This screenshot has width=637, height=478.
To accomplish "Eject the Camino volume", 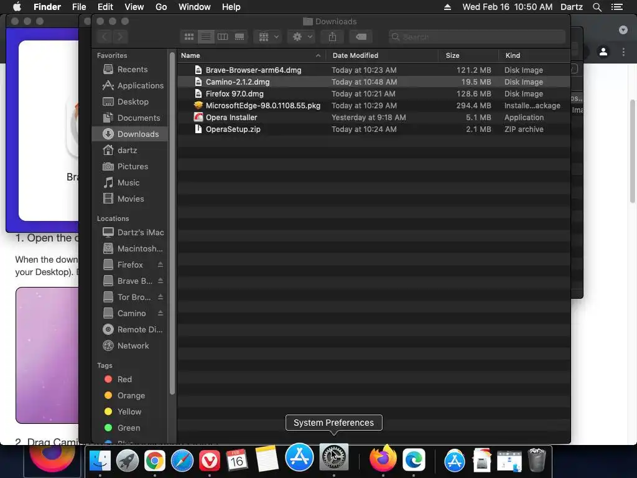I will (160, 314).
